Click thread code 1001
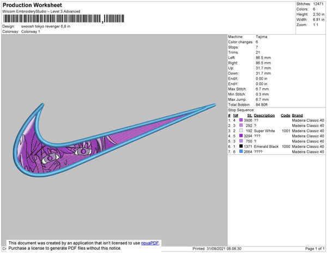Viewport: 327px width, 253px height. coord(286,131)
